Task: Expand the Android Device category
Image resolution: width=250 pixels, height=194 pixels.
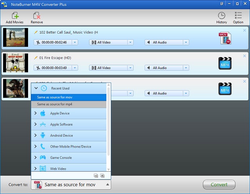Action: coord(36,135)
